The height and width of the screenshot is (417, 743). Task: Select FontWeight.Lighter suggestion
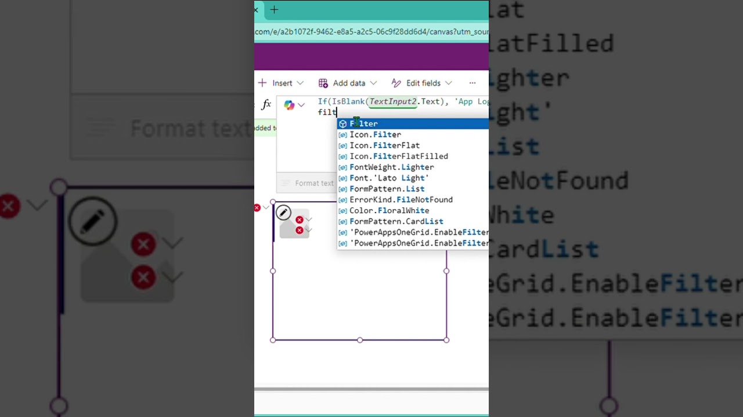point(413,167)
